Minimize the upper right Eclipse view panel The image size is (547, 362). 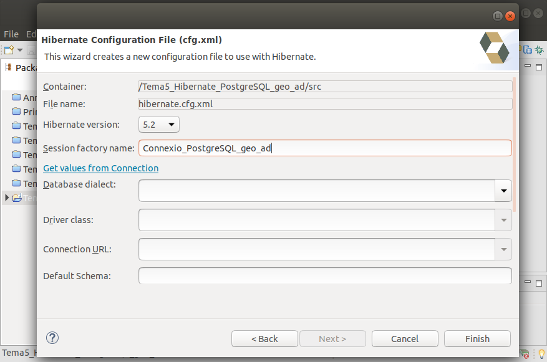pos(528,66)
